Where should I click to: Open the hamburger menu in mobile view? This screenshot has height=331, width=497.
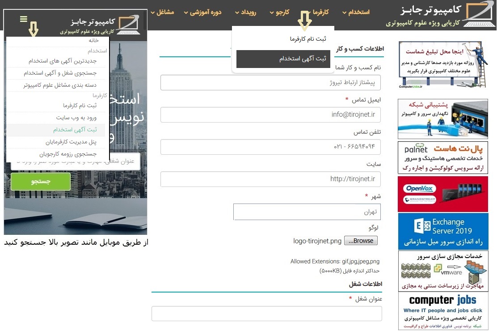23,19
